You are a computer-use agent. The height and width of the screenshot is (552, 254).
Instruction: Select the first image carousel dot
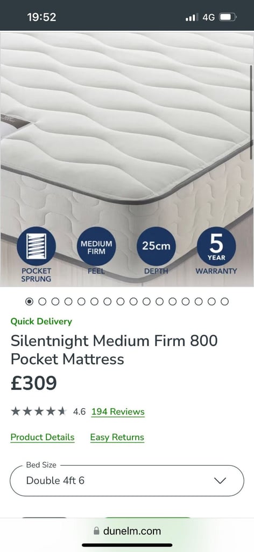coord(30,301)
